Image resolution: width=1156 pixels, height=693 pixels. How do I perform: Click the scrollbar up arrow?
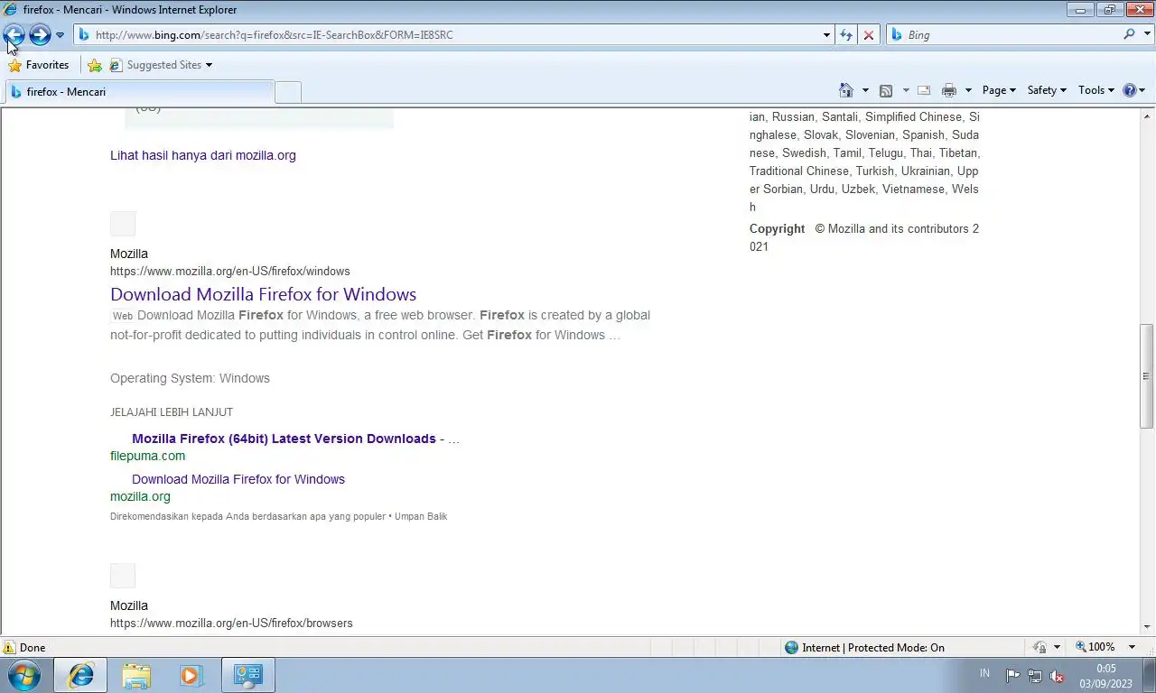(x=1146, y=115)
